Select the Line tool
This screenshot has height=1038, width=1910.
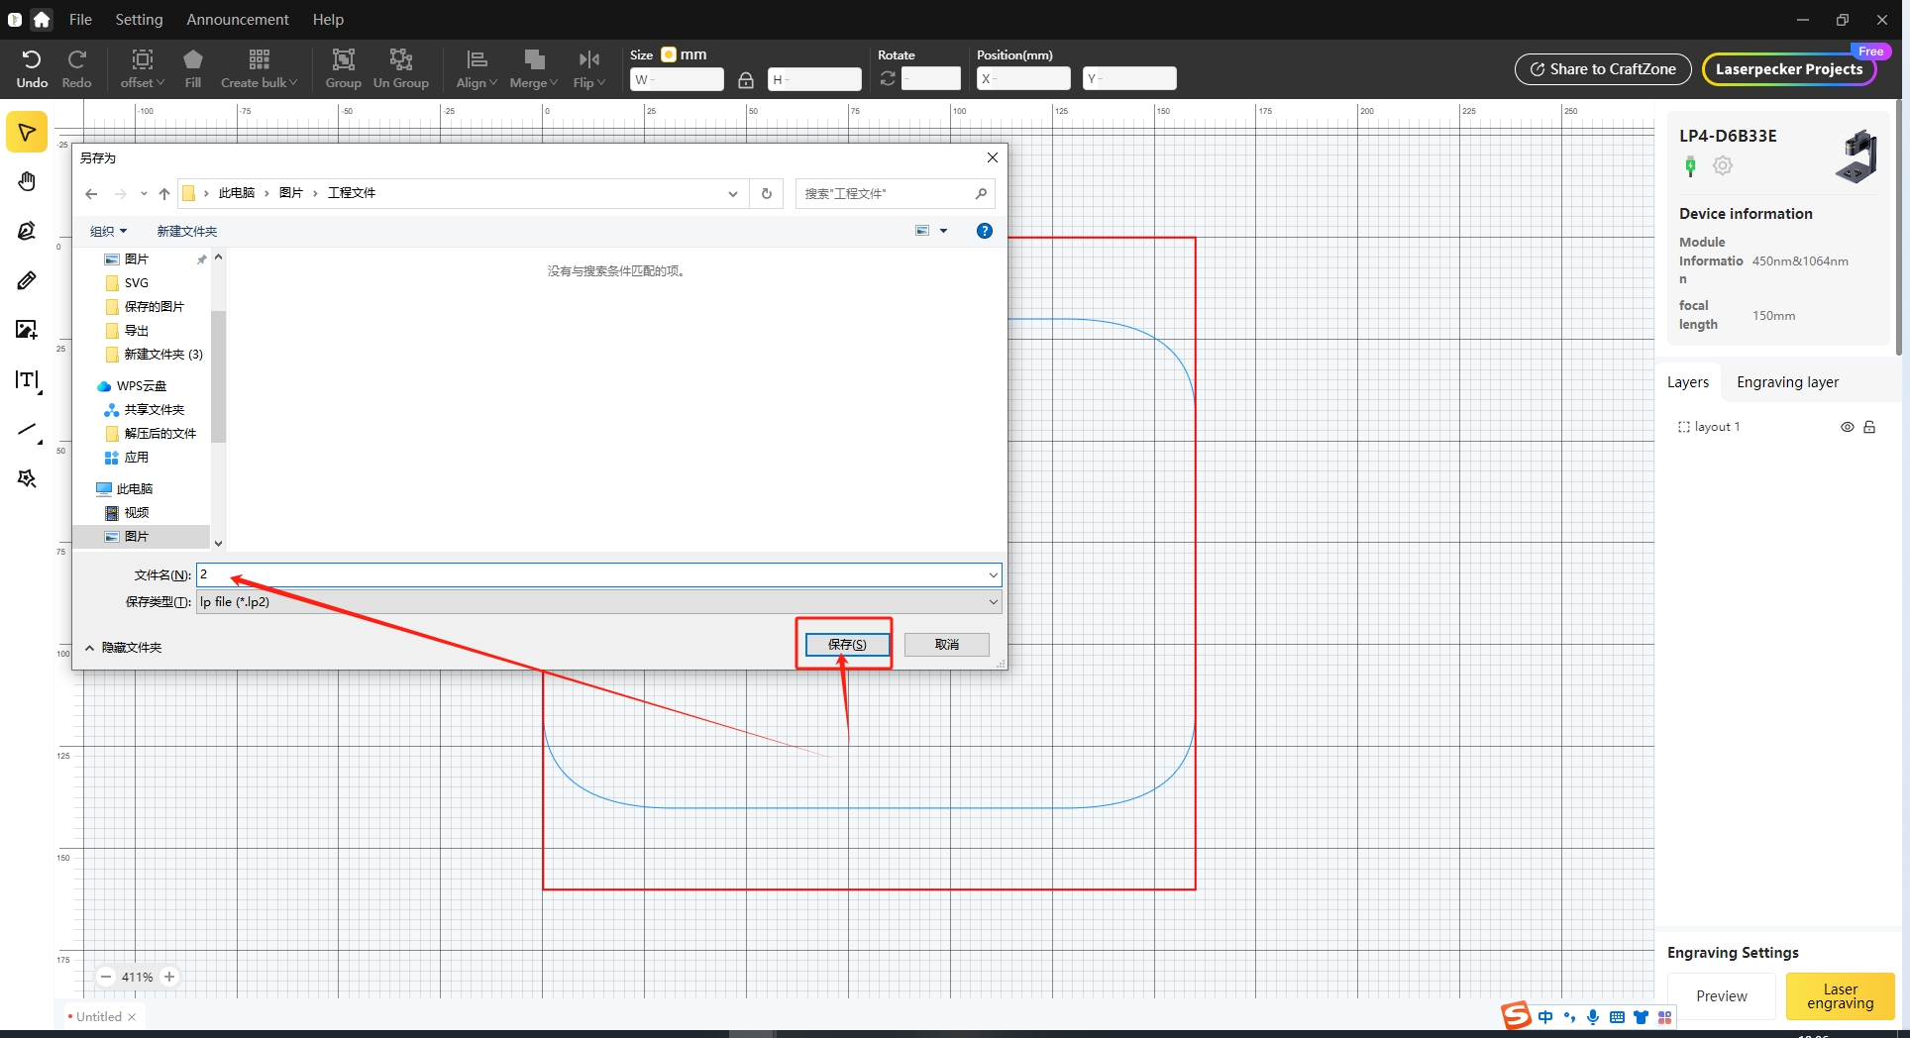[x=26, y=430]
